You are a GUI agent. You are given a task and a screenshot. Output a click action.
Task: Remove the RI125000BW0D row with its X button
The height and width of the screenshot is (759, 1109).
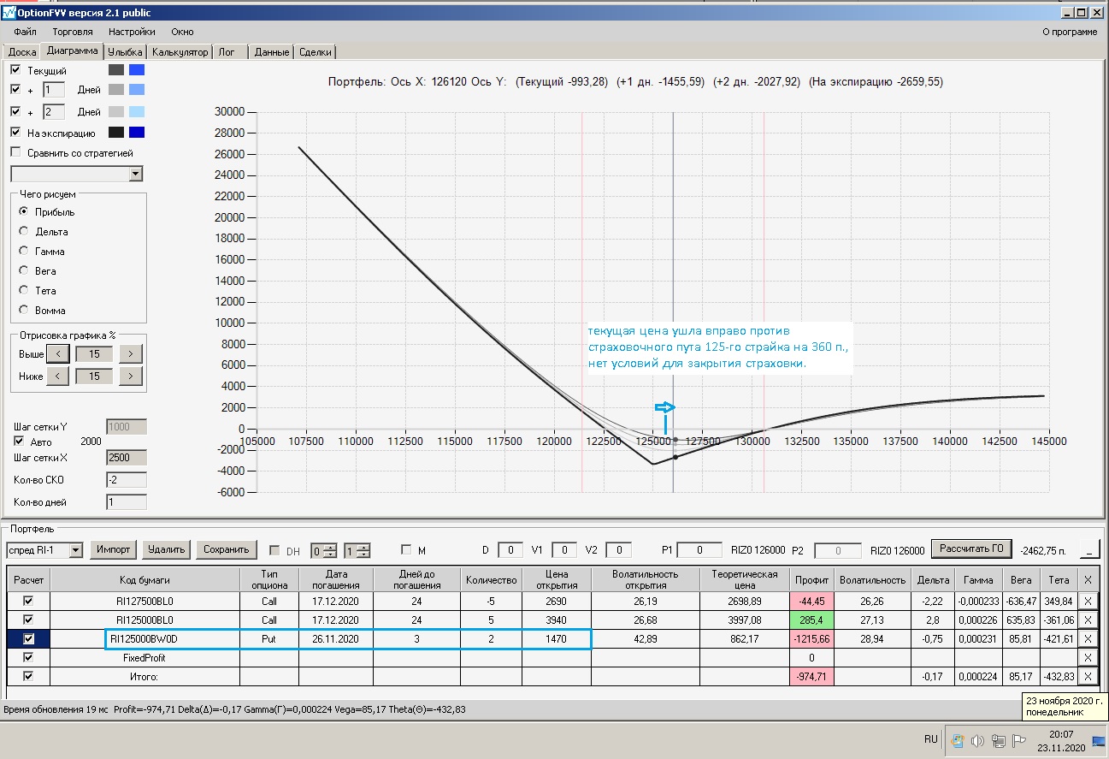1088,639
